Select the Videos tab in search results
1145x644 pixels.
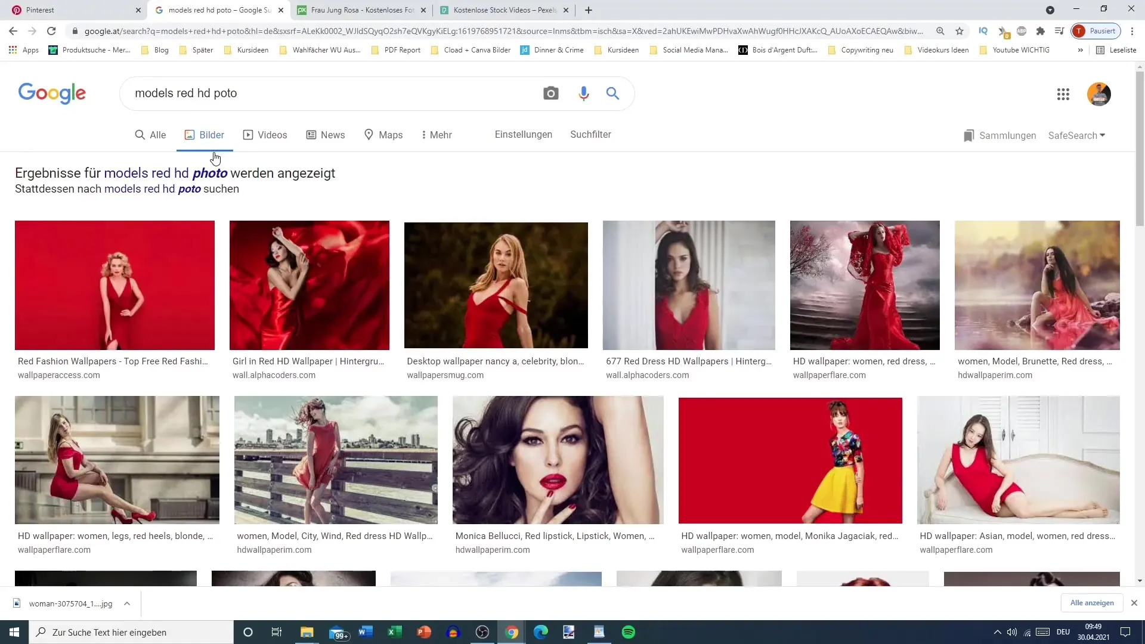pyautogui.click(x=272, y=134)
